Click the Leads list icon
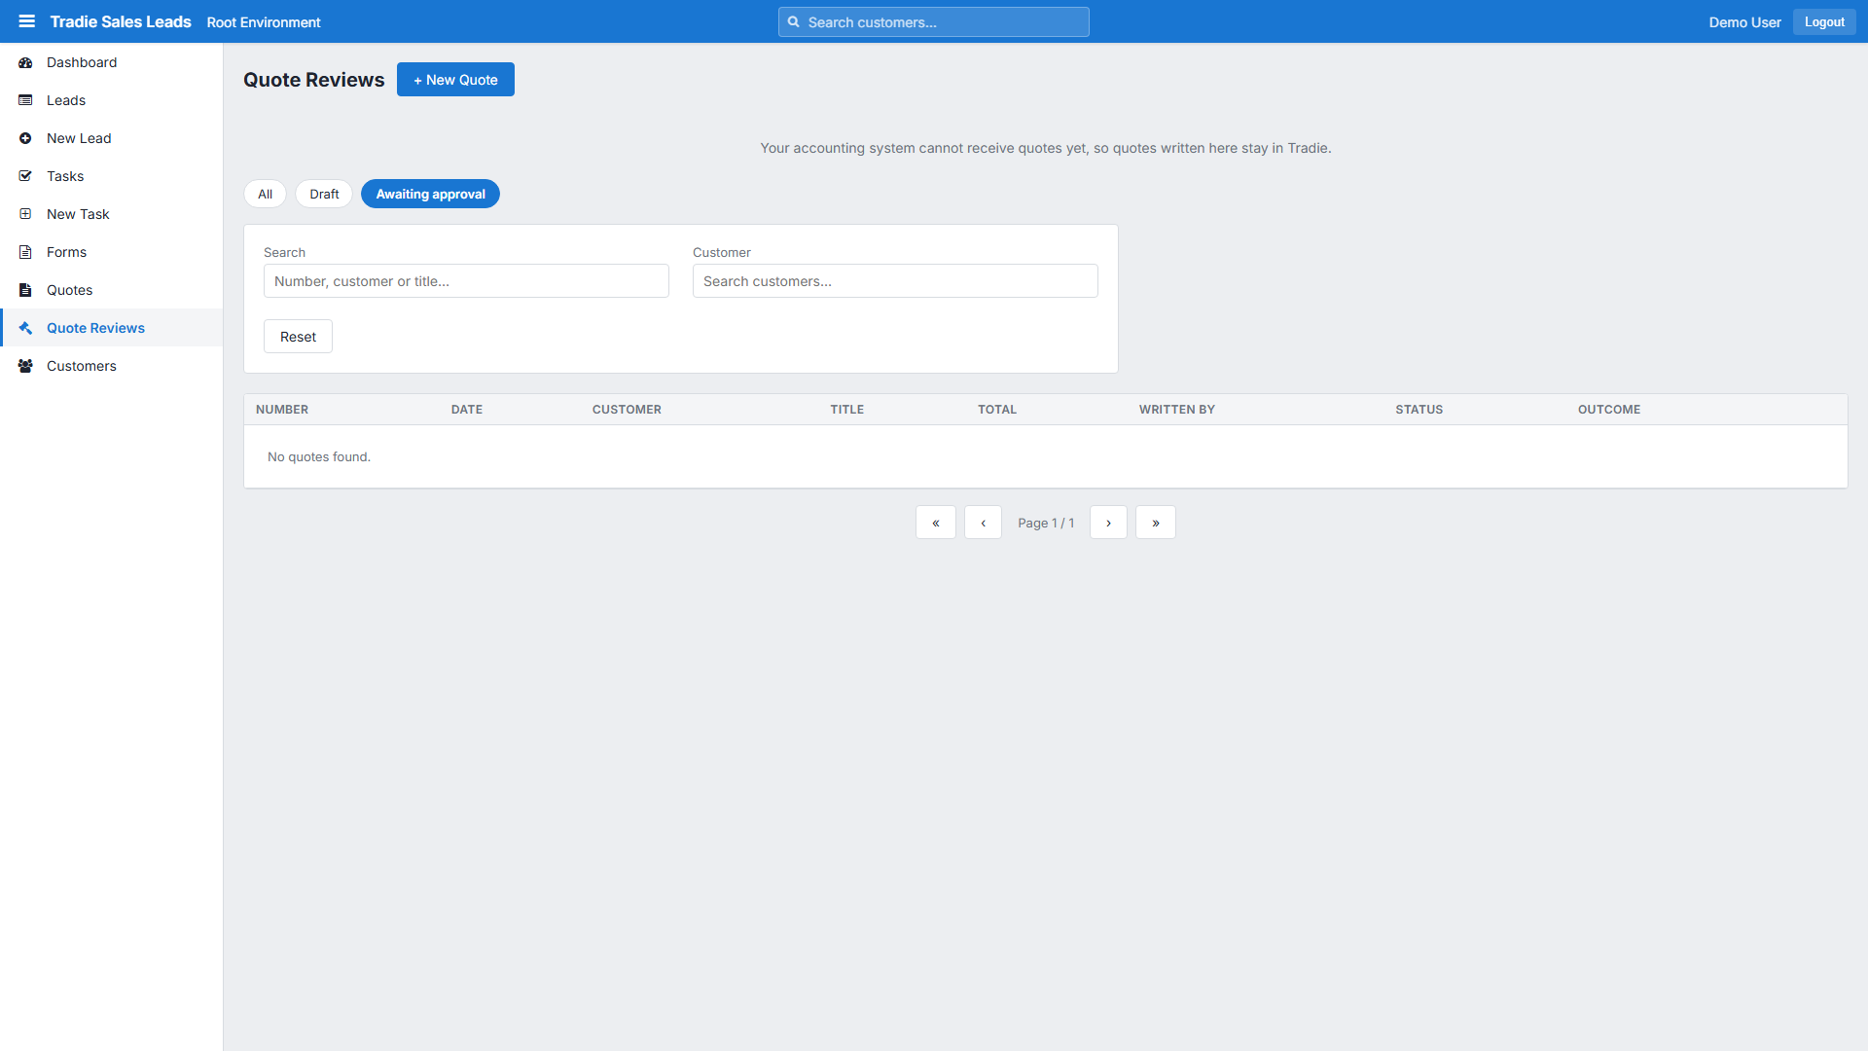The height and width of the screenshot is (1051, 1868). click(x=25, y=100)
